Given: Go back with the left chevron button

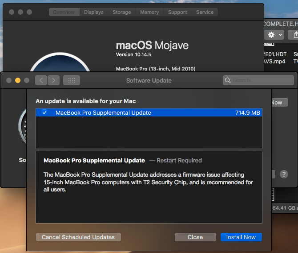Looking at the screenshot, I should tap(41, 80).
